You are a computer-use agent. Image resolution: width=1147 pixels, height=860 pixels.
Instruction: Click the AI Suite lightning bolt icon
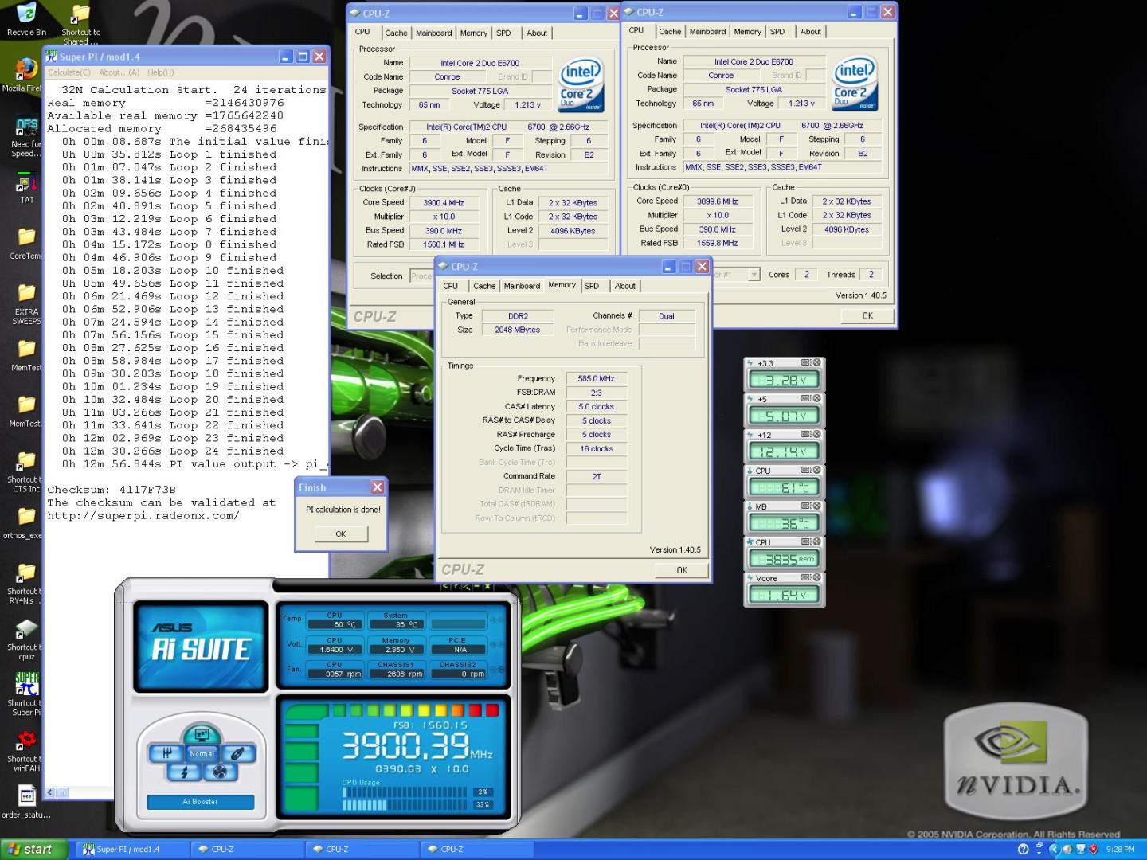pyautogui.click(x=185, y=772)
